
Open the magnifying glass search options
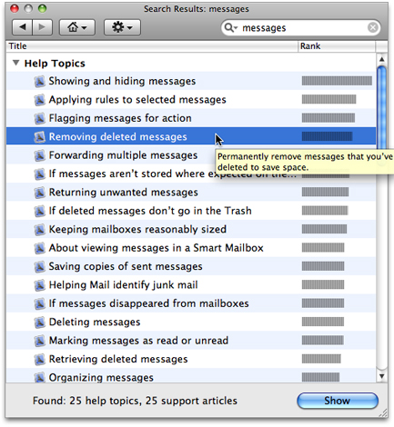pos(230,28)
